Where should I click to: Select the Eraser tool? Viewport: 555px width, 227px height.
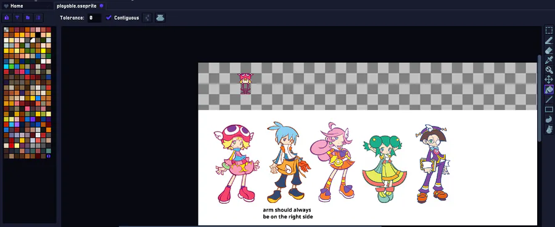pos(549,50)
